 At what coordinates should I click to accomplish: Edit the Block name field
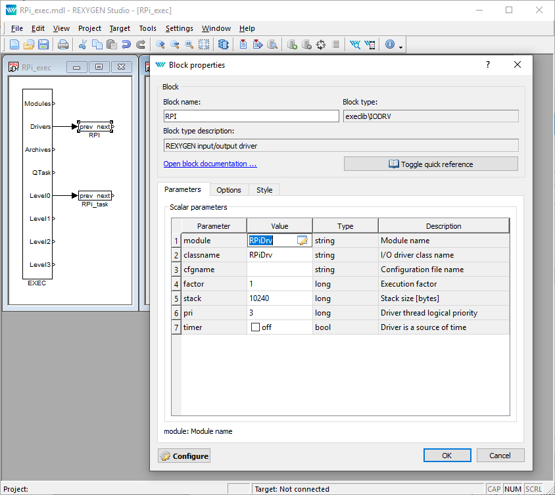251,116
